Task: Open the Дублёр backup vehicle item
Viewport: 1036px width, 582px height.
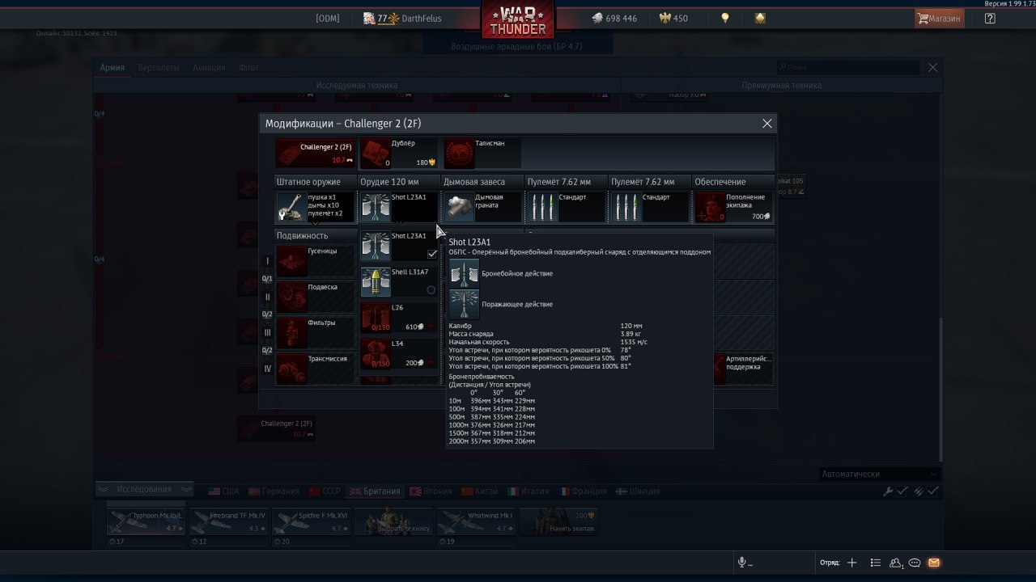Action: 398,154
